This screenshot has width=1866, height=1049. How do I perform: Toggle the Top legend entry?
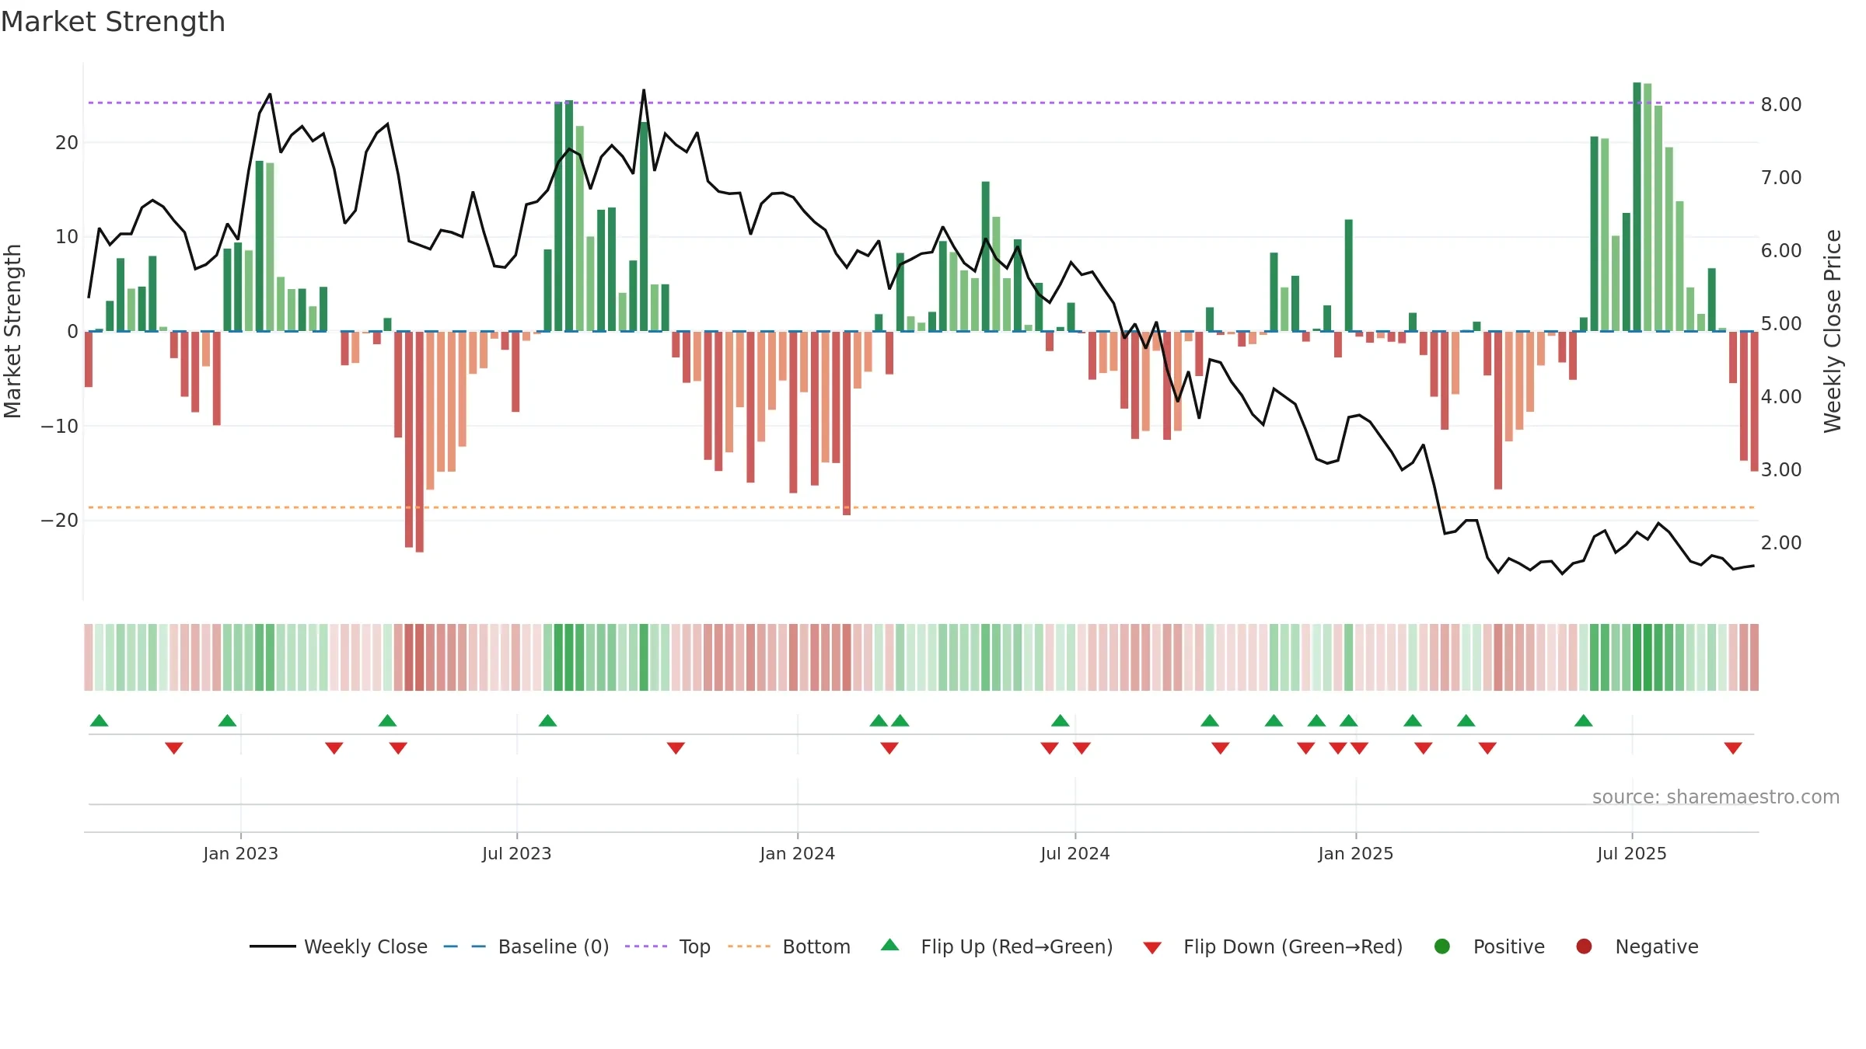(x=668, y=946)
